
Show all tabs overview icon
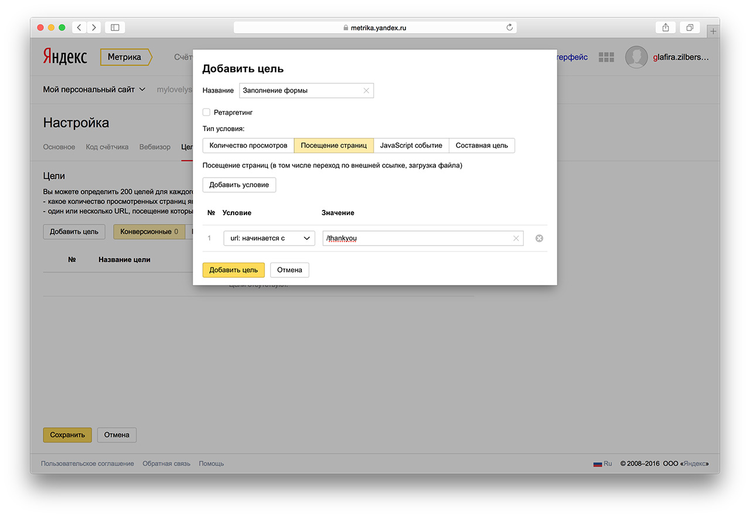[x=690, y=28]
